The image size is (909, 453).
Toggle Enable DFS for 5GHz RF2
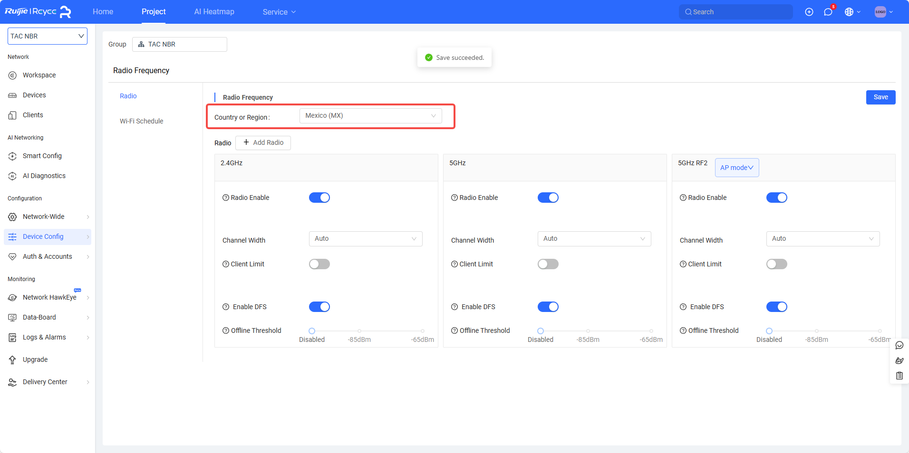(x=776, y=307)
